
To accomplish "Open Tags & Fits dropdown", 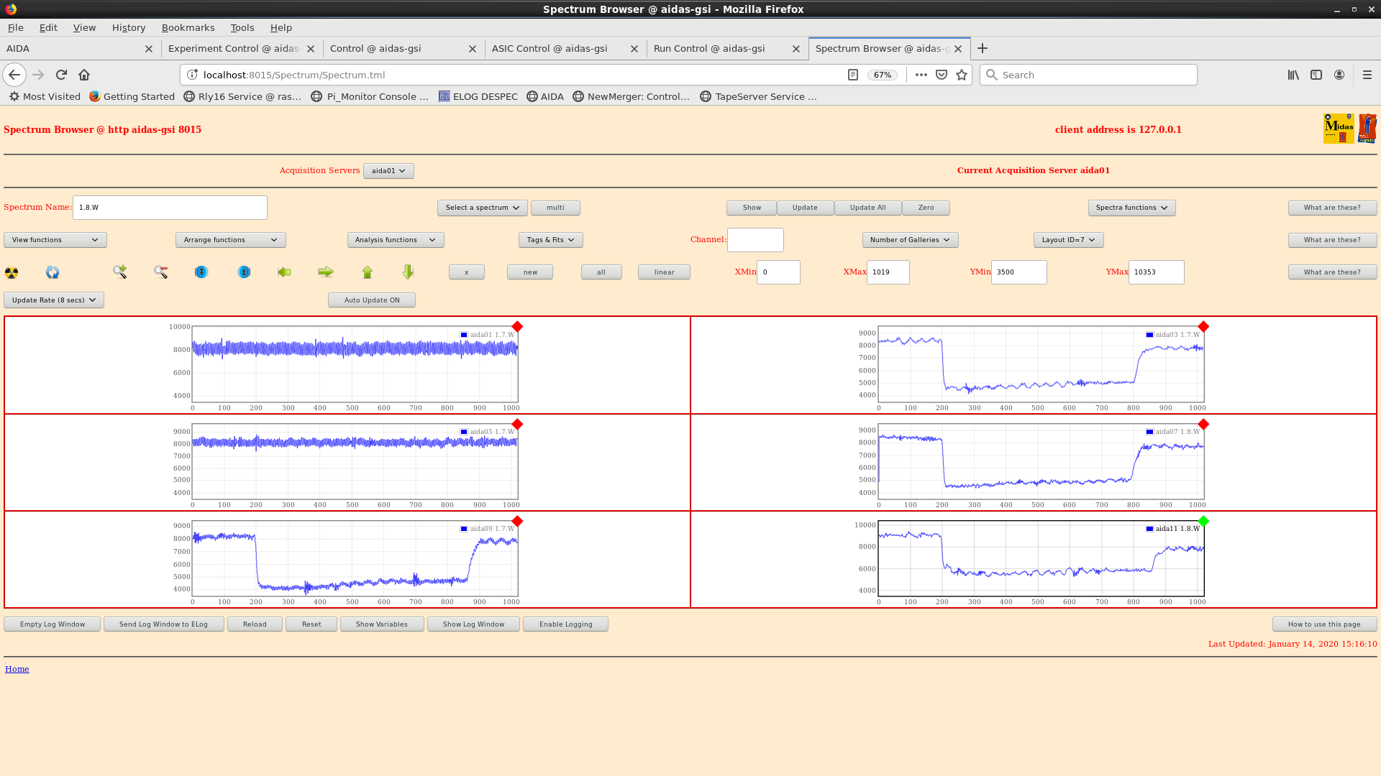I will pyautogui.click(x=550, y=240).
